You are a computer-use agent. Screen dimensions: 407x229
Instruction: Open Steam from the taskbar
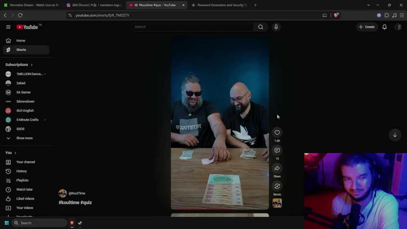click(x=80, y=223)
